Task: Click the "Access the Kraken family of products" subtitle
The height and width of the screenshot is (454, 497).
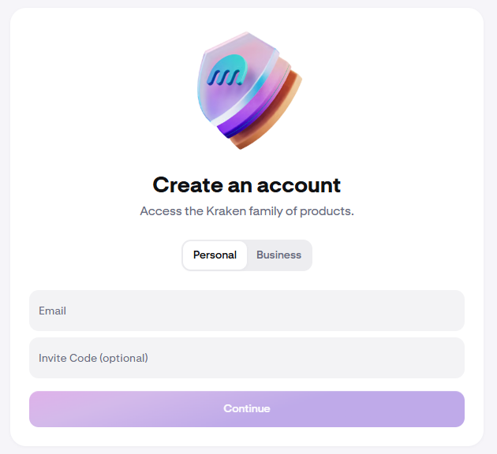Action: coord(247,211)
